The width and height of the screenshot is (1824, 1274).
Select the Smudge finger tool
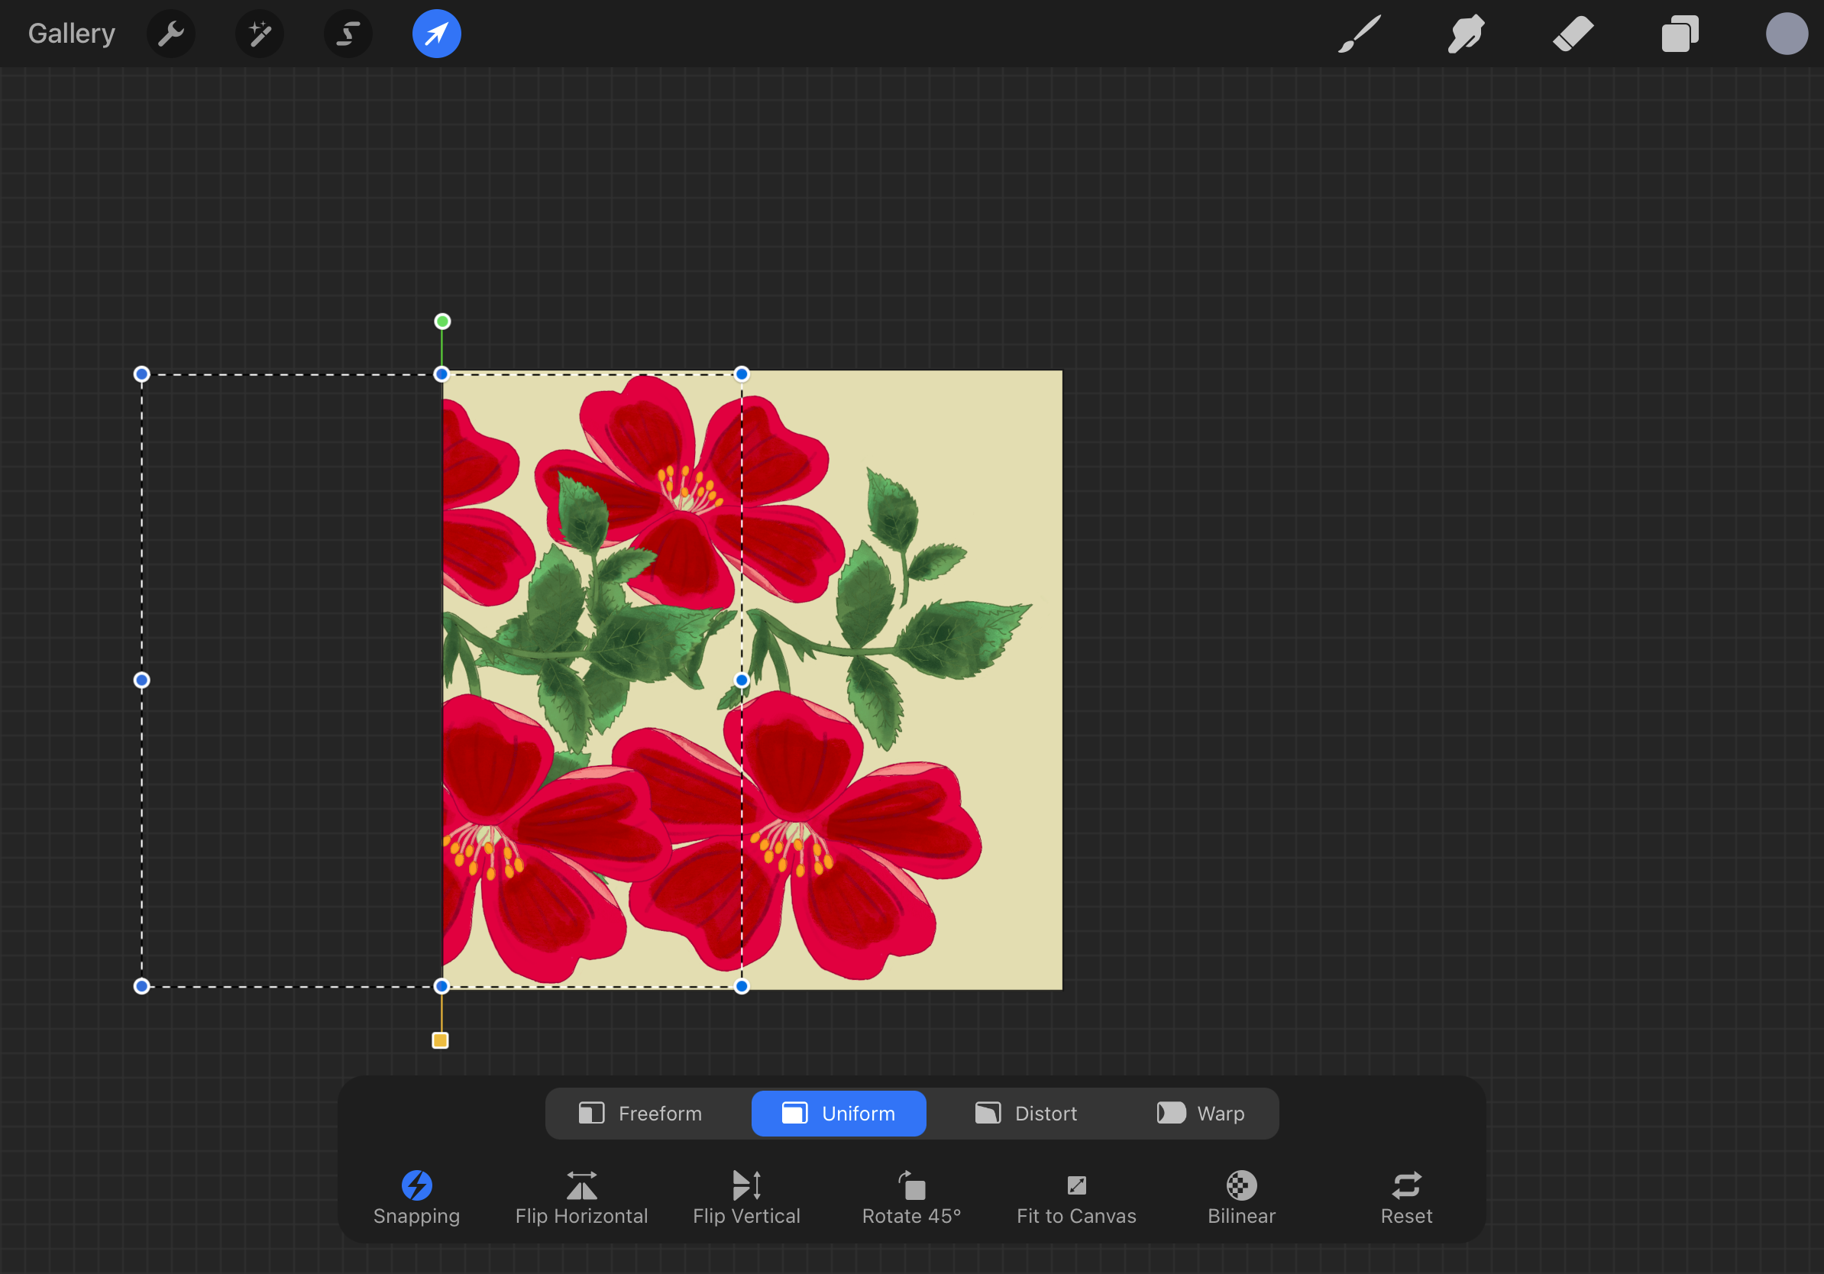click(x=1466, y=34)
